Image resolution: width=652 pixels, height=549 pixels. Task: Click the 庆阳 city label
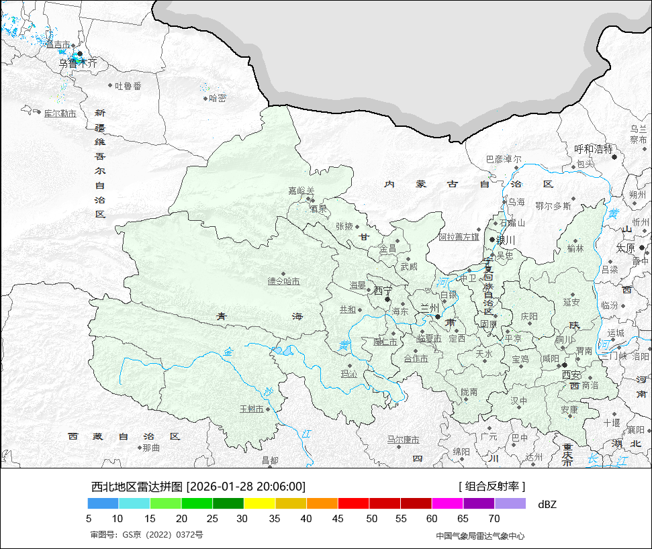529,317
